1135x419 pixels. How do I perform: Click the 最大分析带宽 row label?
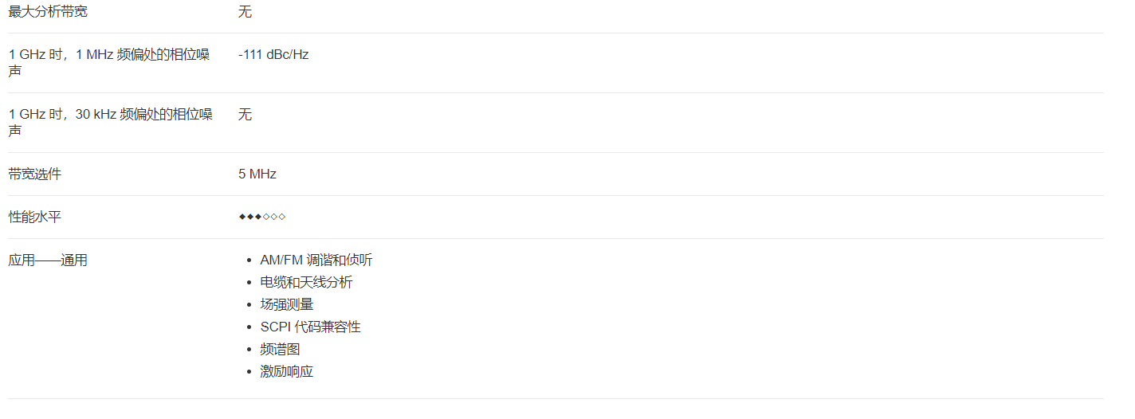pos(48,12)
